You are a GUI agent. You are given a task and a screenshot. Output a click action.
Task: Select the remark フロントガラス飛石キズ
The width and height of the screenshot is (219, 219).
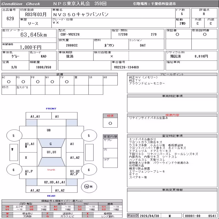coord(146,142)
